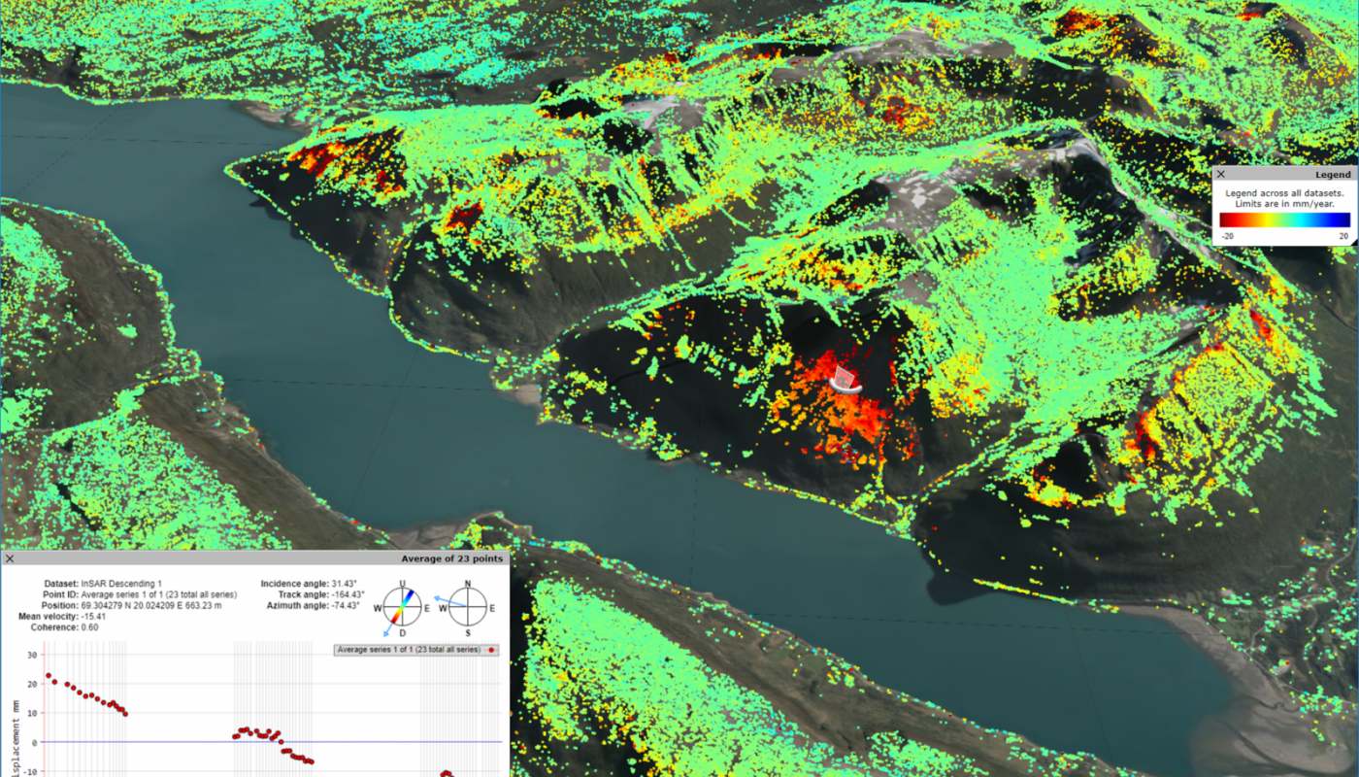The image size is (1359, 777).
Task: Click the first data point in displacement chart
Action: (48, 675)
